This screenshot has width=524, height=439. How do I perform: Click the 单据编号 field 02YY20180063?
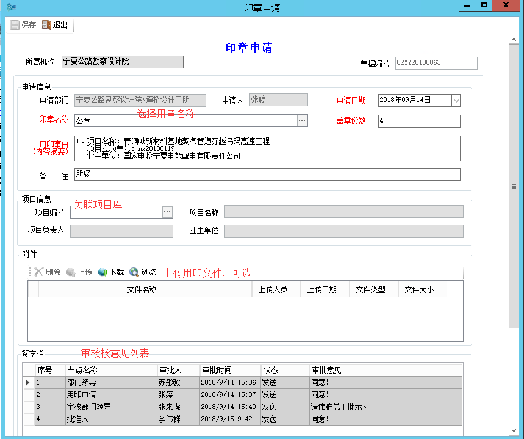436,63
